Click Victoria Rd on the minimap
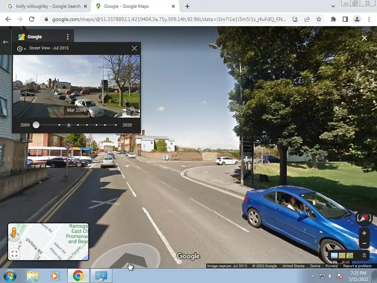 34,246
